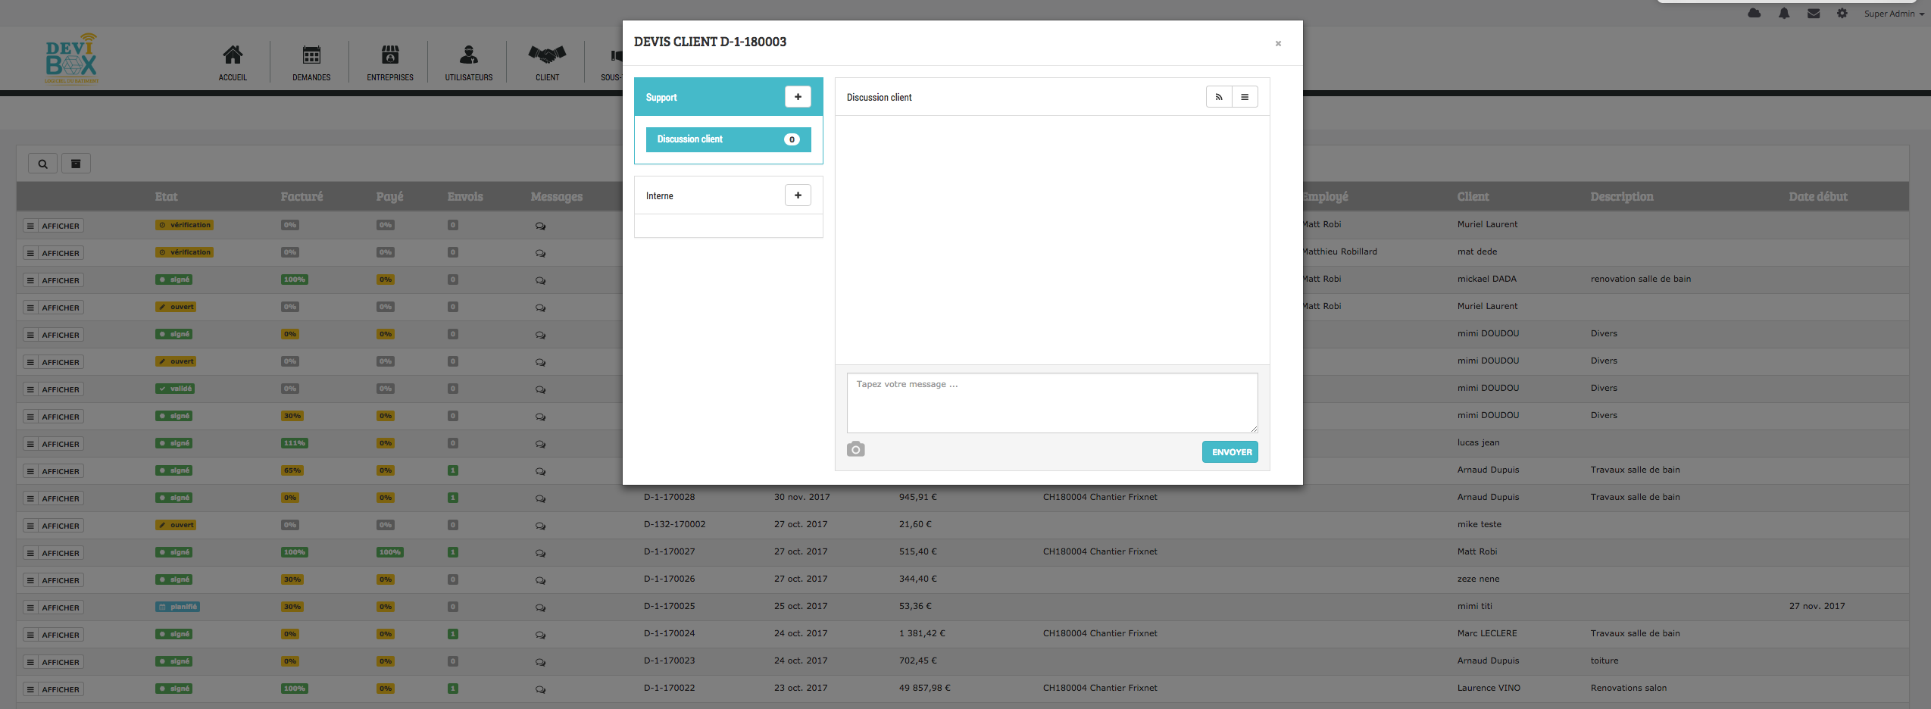Click the Messages column header
1931x709 pixels.
click(x=557, y=196)
